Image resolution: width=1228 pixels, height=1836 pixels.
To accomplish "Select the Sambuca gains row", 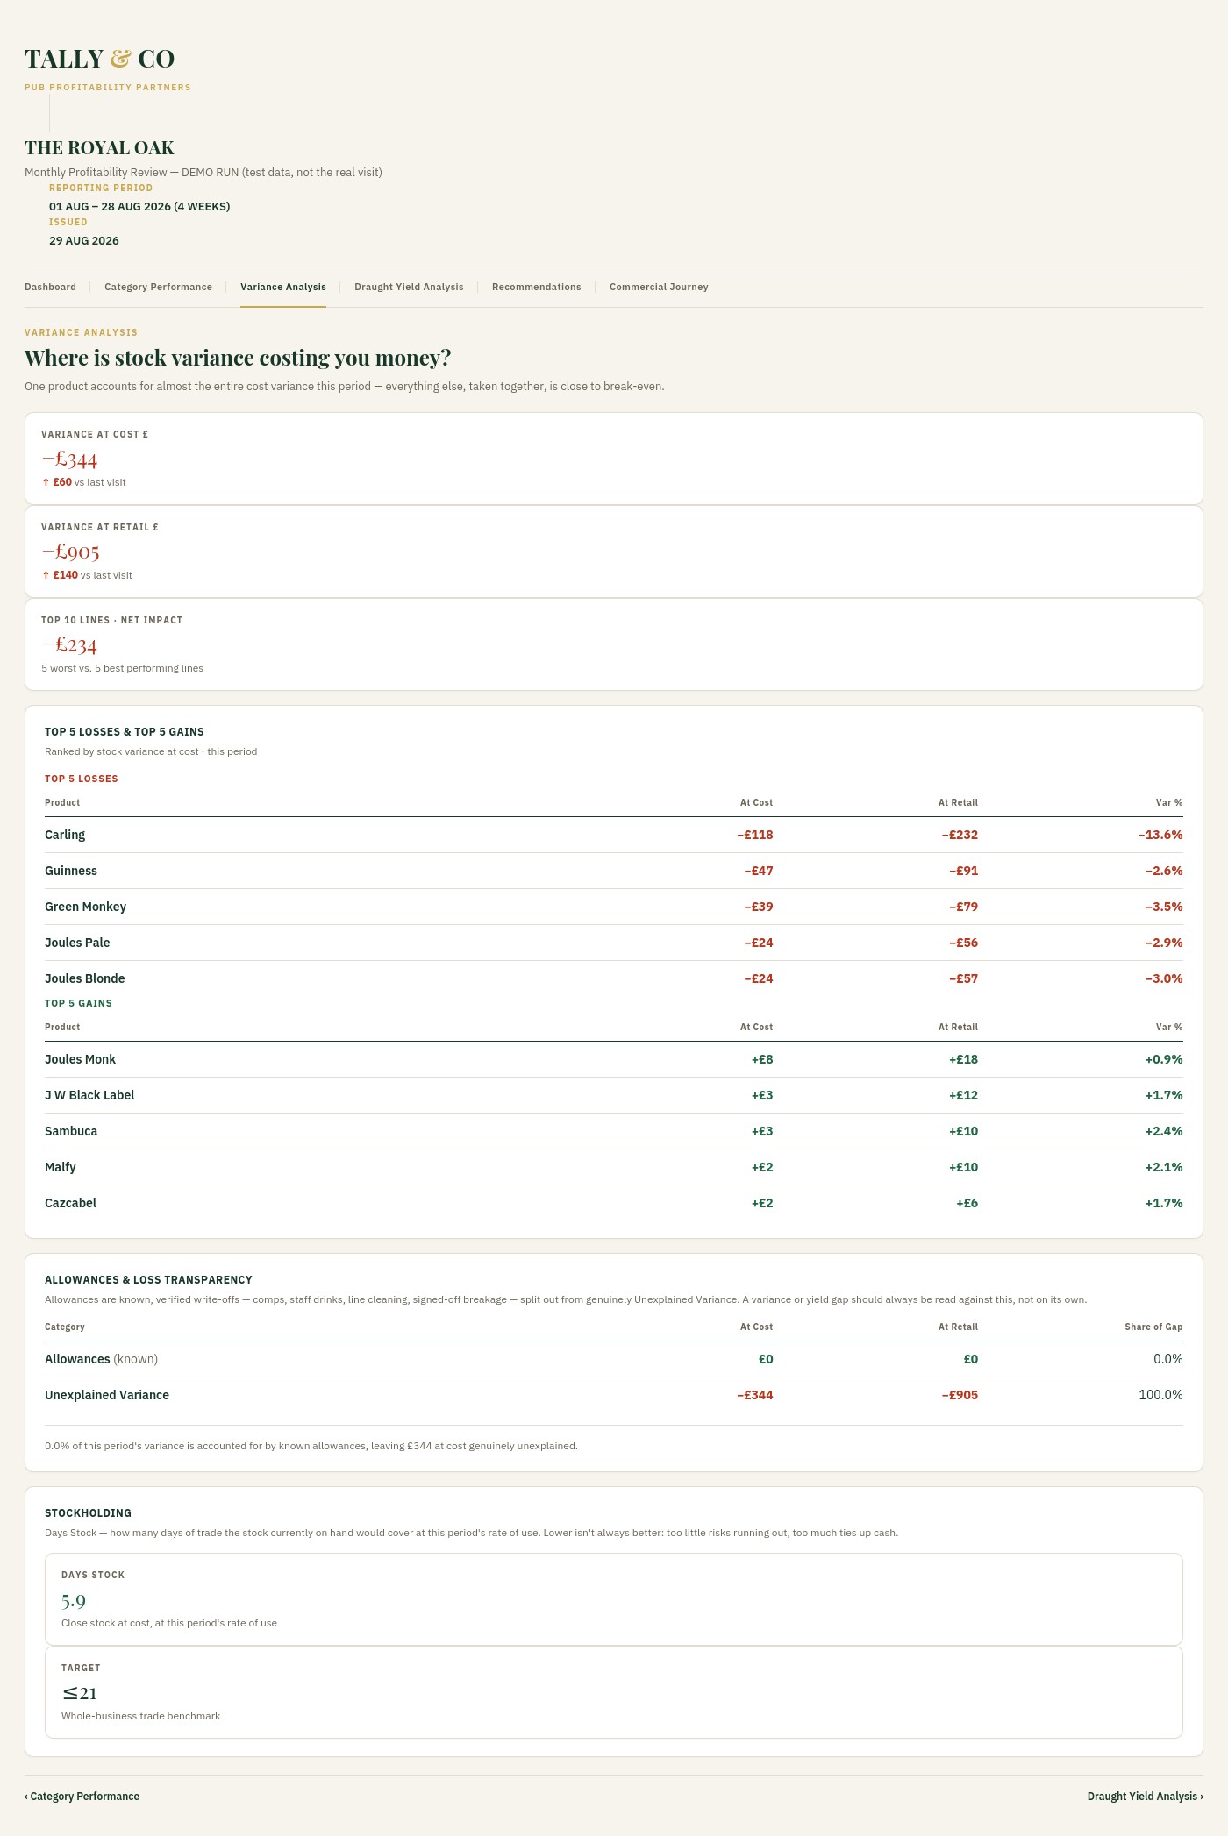I will pos(614,1131).
